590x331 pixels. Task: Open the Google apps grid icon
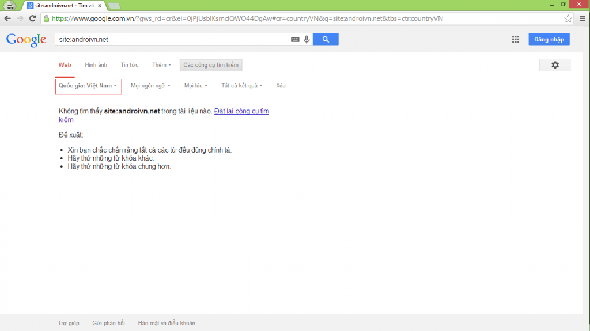click(x=516, y=40)
